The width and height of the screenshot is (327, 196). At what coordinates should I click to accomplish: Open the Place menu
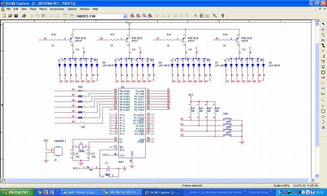coord(33,9)
